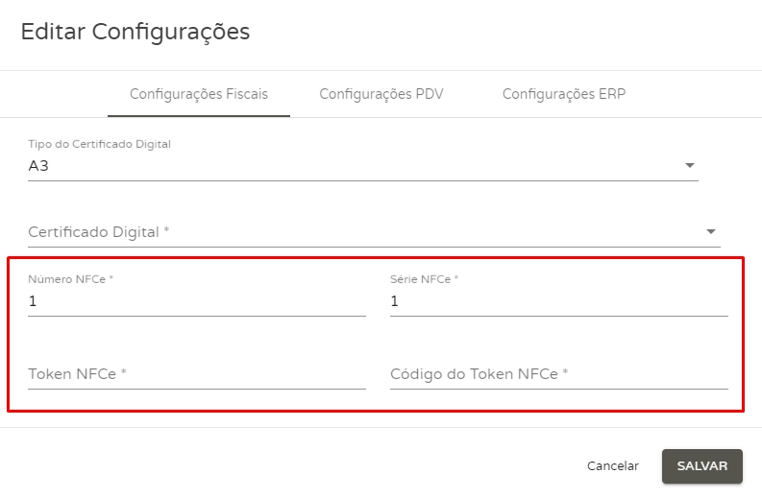The width and height of the screenshot is (762, 498).
Task: Click the Tipo do Certificado Digital label
Action: click(x=100, y=144)
